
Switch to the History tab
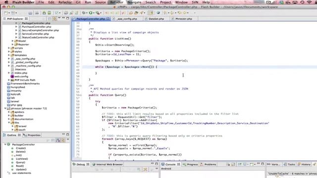pyautogui.click(x=304, y=164)
